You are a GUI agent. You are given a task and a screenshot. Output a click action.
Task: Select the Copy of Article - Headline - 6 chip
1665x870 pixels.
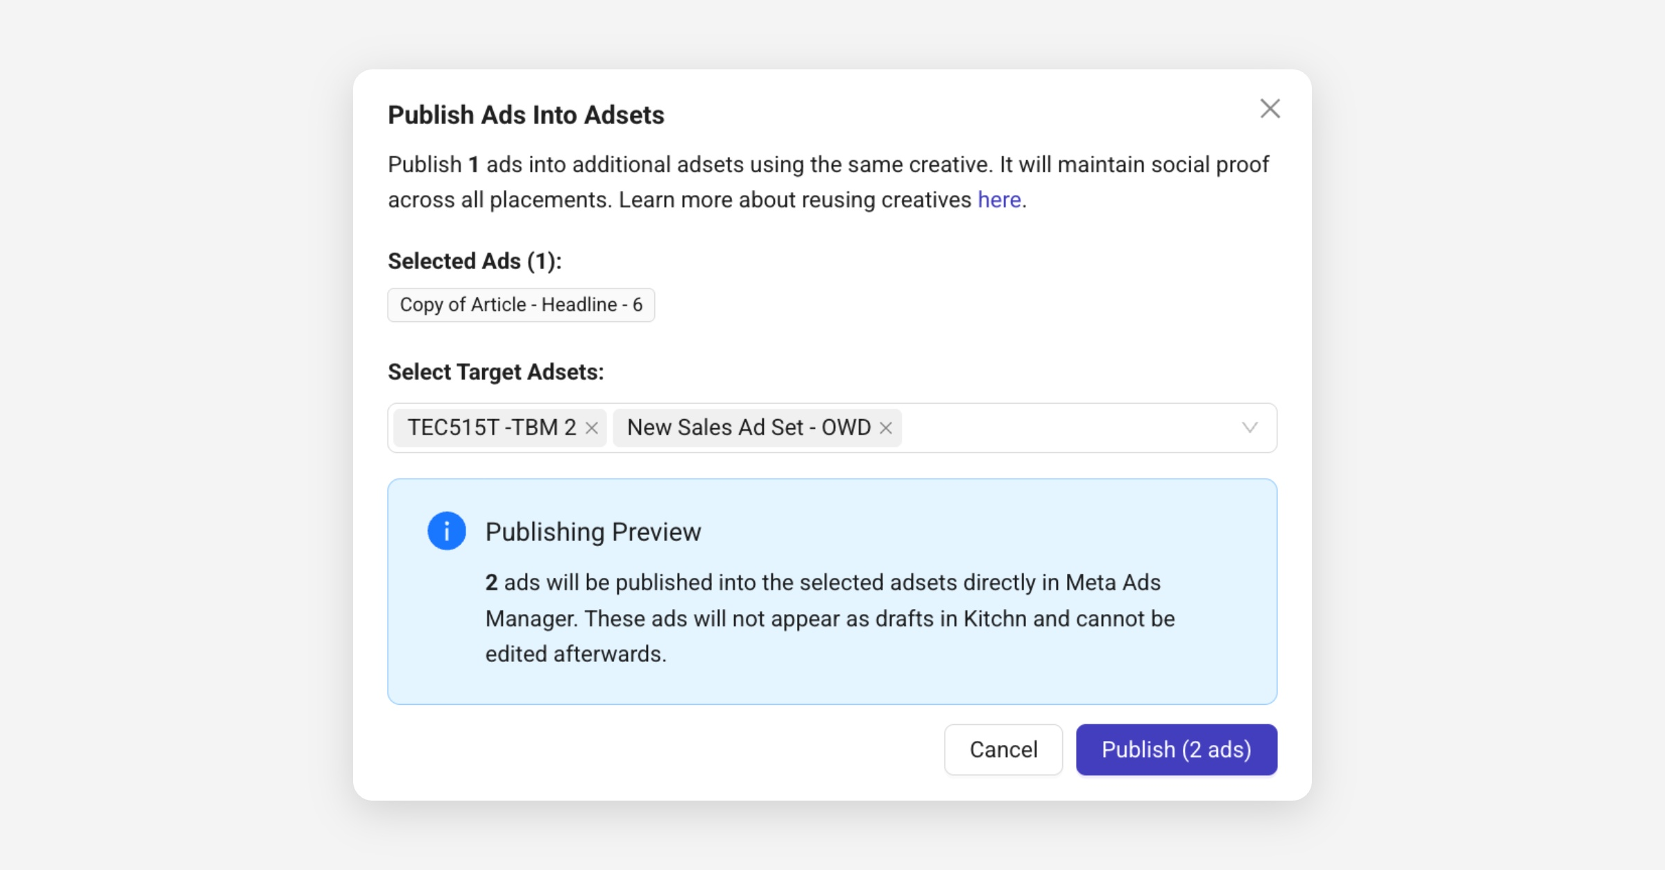521,305
